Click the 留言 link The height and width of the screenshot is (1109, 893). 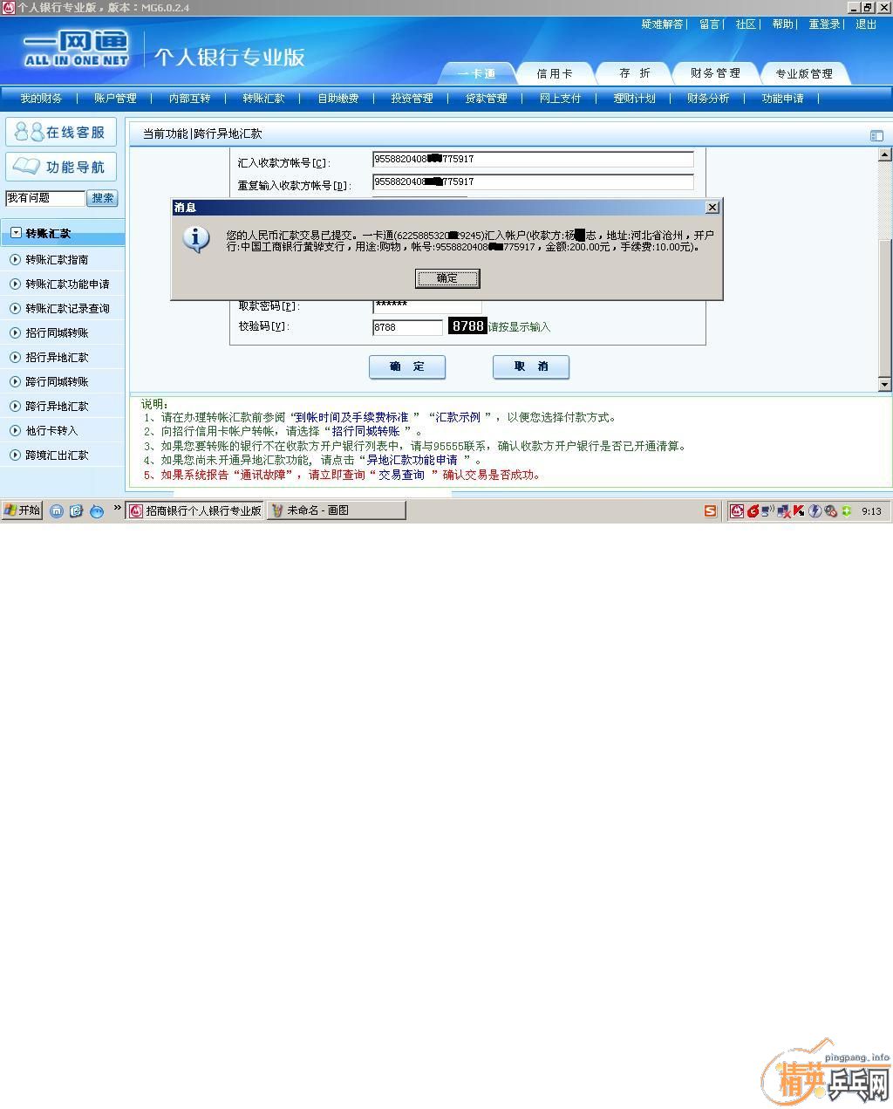coord(709,24)
